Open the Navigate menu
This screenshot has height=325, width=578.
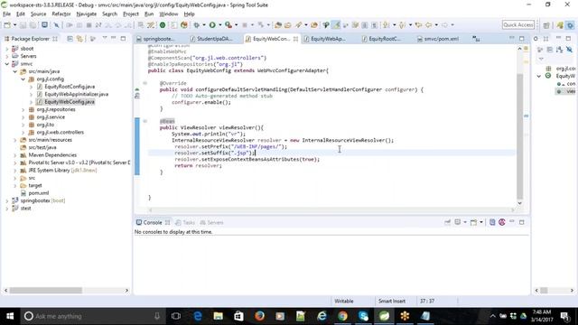click(x=87, y=14)
